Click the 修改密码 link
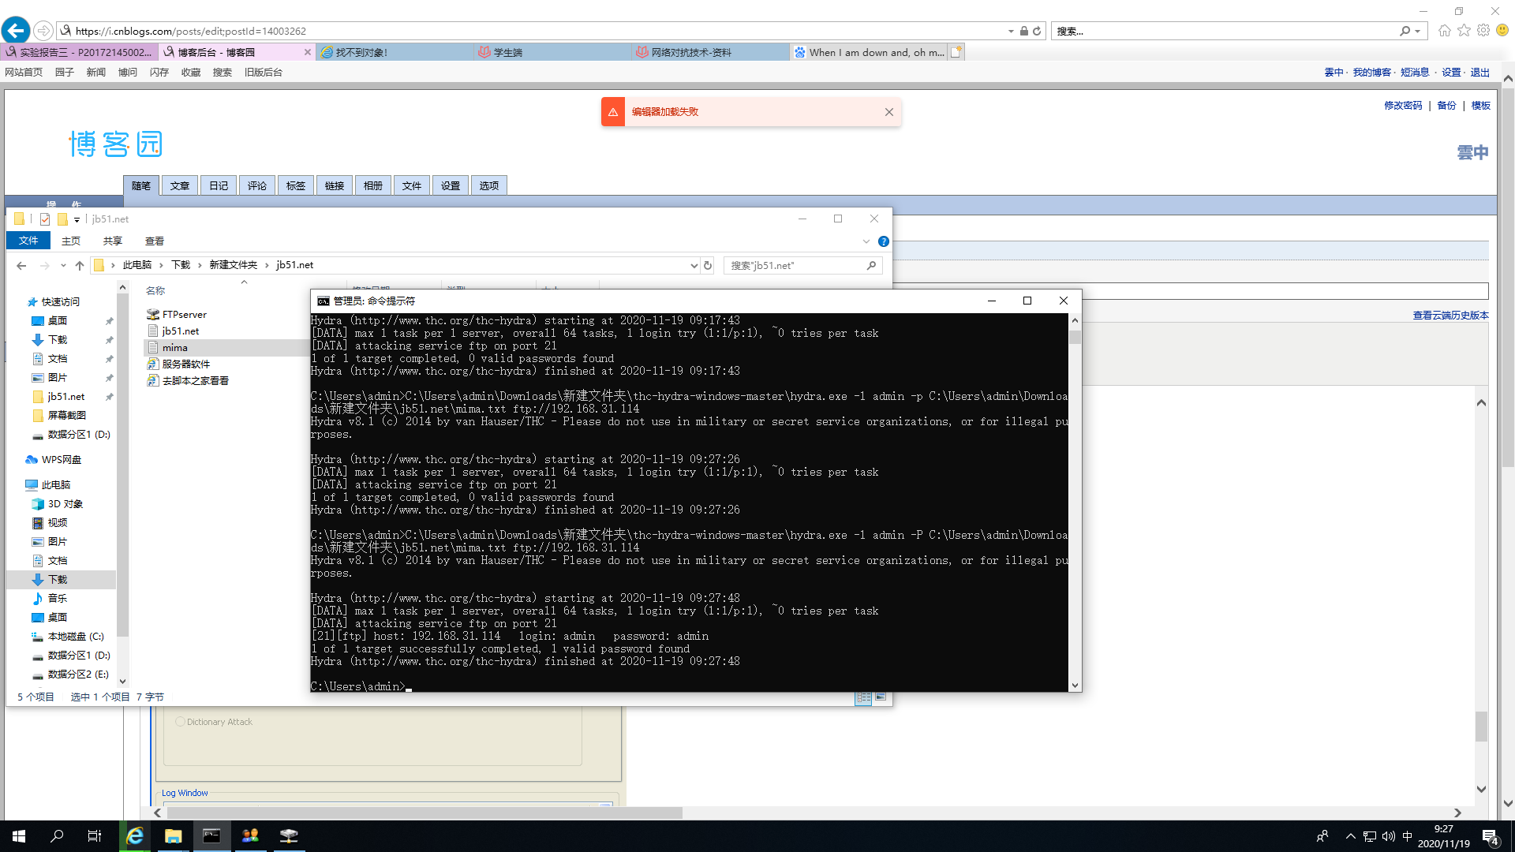Viewport: 1515px width, 852px height. tap(1402, 106)
